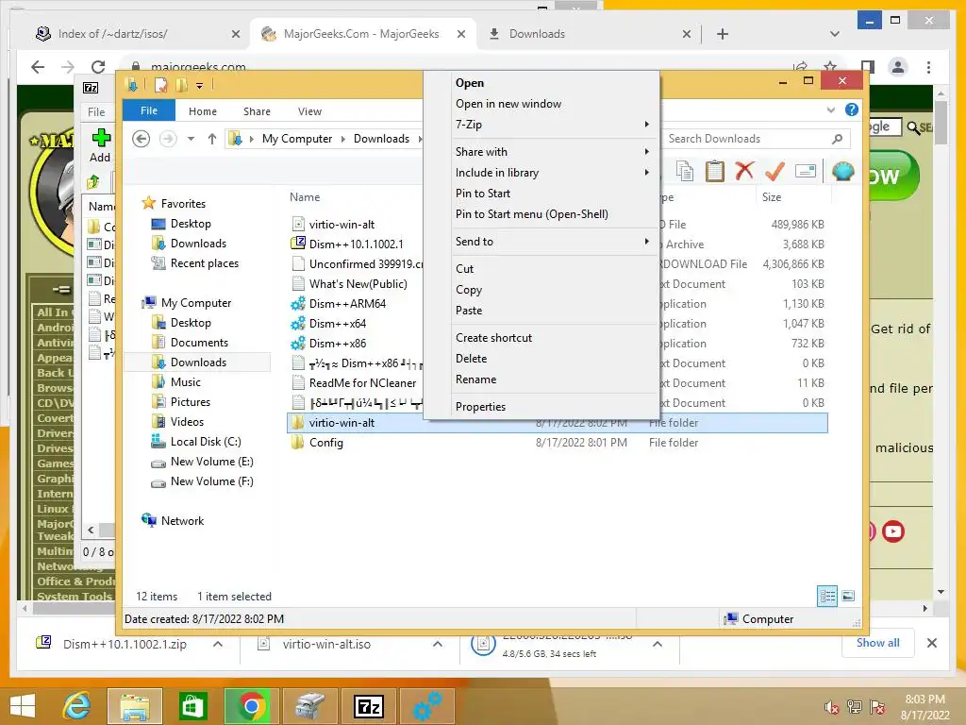Choose Open in new window
The width and height of the screenshot is (966, 725).
508,104
